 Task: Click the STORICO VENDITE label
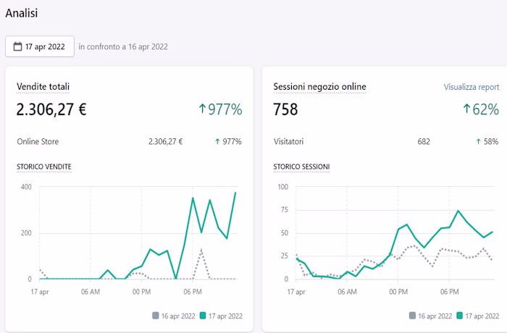point(44,166)
